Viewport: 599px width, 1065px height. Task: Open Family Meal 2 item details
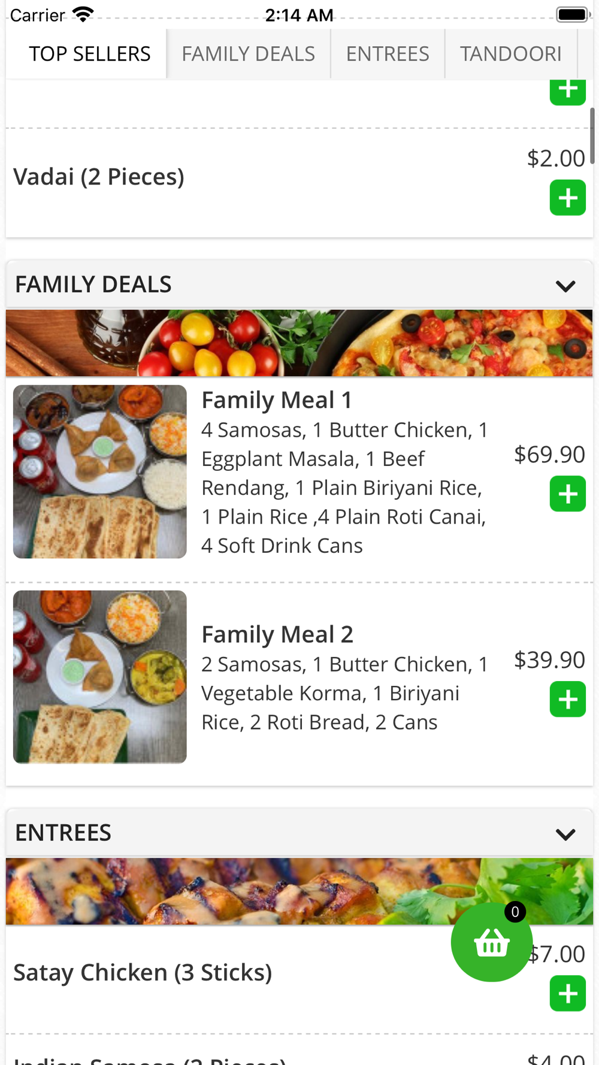pos(277,634)
